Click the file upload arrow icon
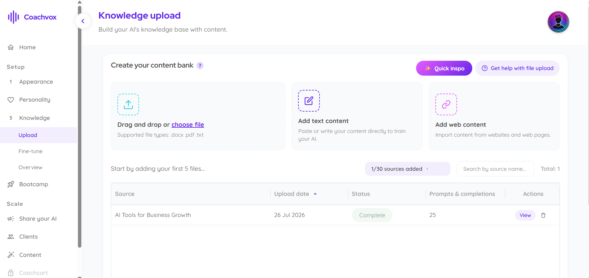Viewport: 589px width, 278px height. 128,104
